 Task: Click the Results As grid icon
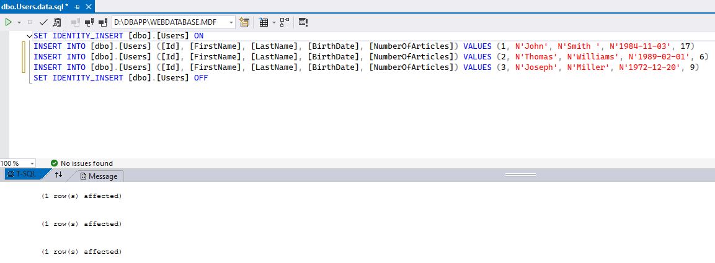click(264, 22)
